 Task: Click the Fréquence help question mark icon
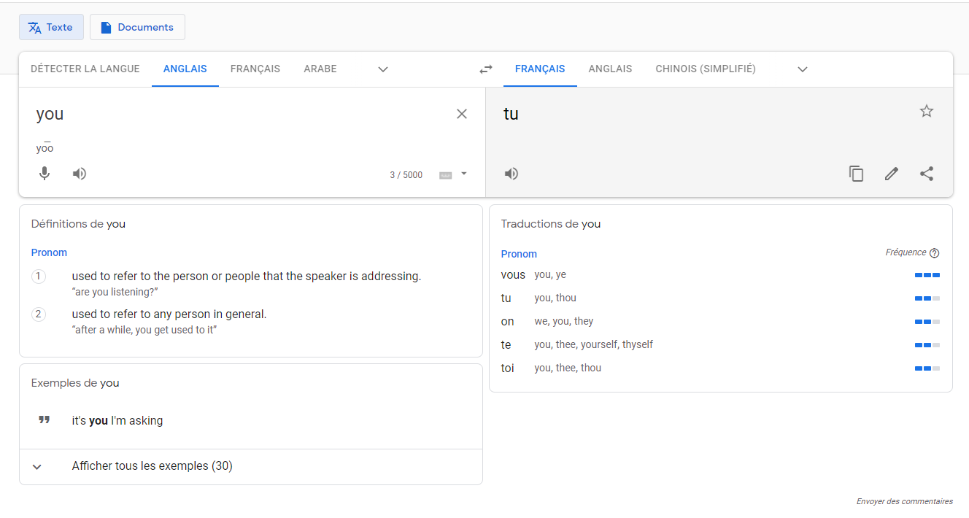(x=935, y=253)
